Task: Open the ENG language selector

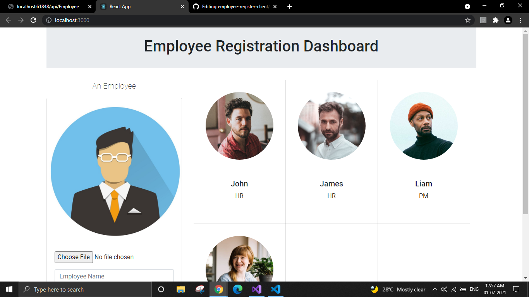Action: (x=473, y=289)
